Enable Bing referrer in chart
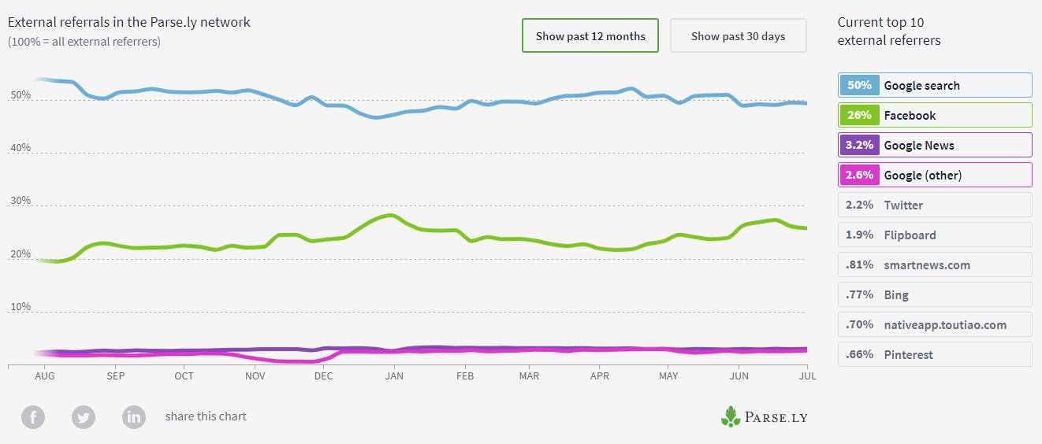The width and height of the screenshot is (1042, 444). point(935,294)
